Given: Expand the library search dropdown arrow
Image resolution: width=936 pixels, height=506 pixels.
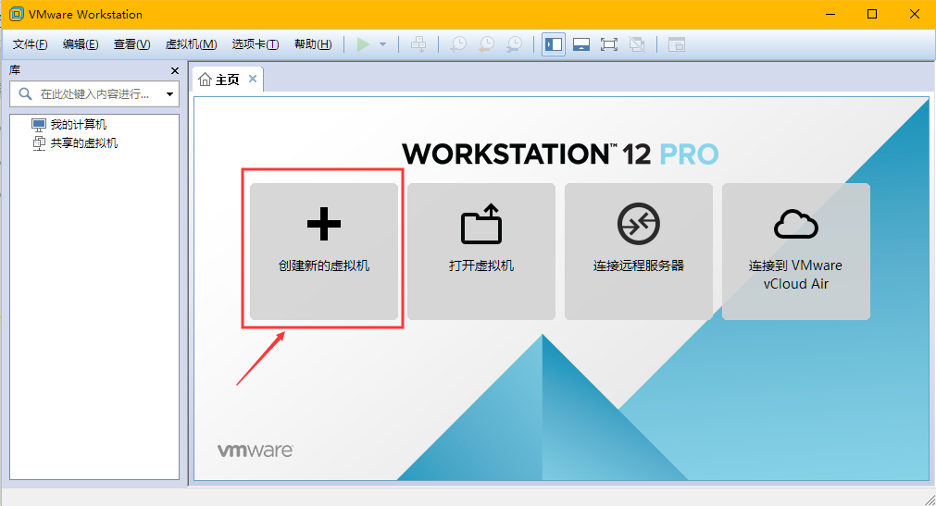Looking at the screenshot, I should [170, 94].
